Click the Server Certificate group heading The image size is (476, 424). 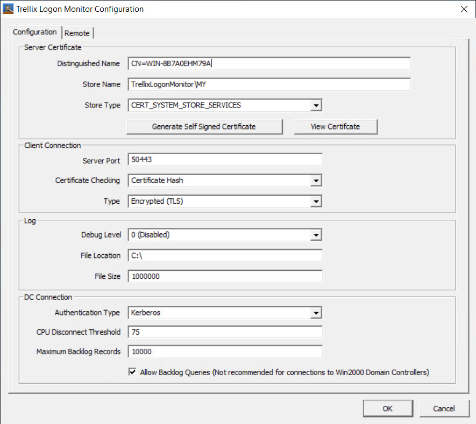click(x=53, y=47)
